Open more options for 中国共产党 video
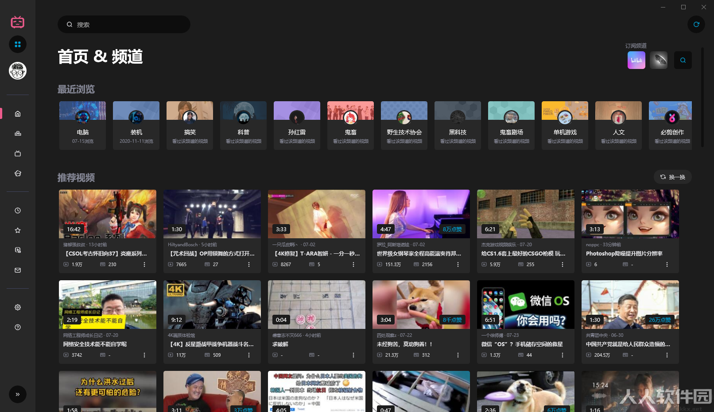This screenshot has height=412, width=714. (667, 355)
